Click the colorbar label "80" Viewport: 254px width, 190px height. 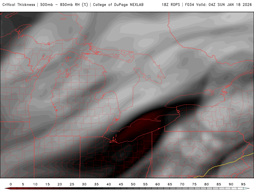coord(207,184)
